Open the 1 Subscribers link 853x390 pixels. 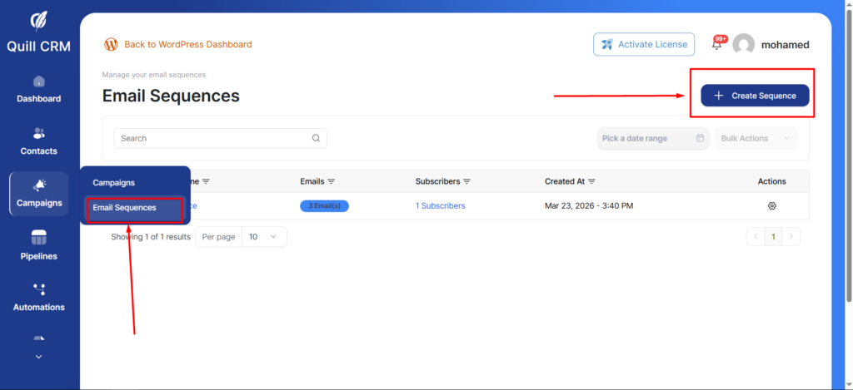(x=440, y=206)
